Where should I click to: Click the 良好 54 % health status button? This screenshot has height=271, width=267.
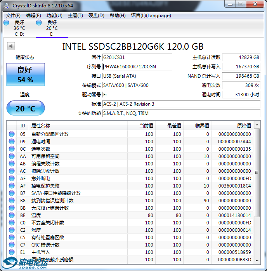point(26,75)
